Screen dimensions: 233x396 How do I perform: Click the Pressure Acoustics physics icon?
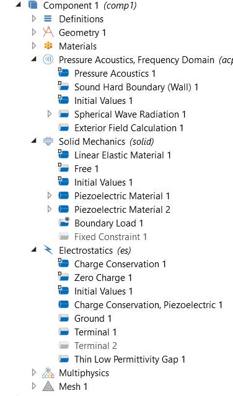click(48, 59)
